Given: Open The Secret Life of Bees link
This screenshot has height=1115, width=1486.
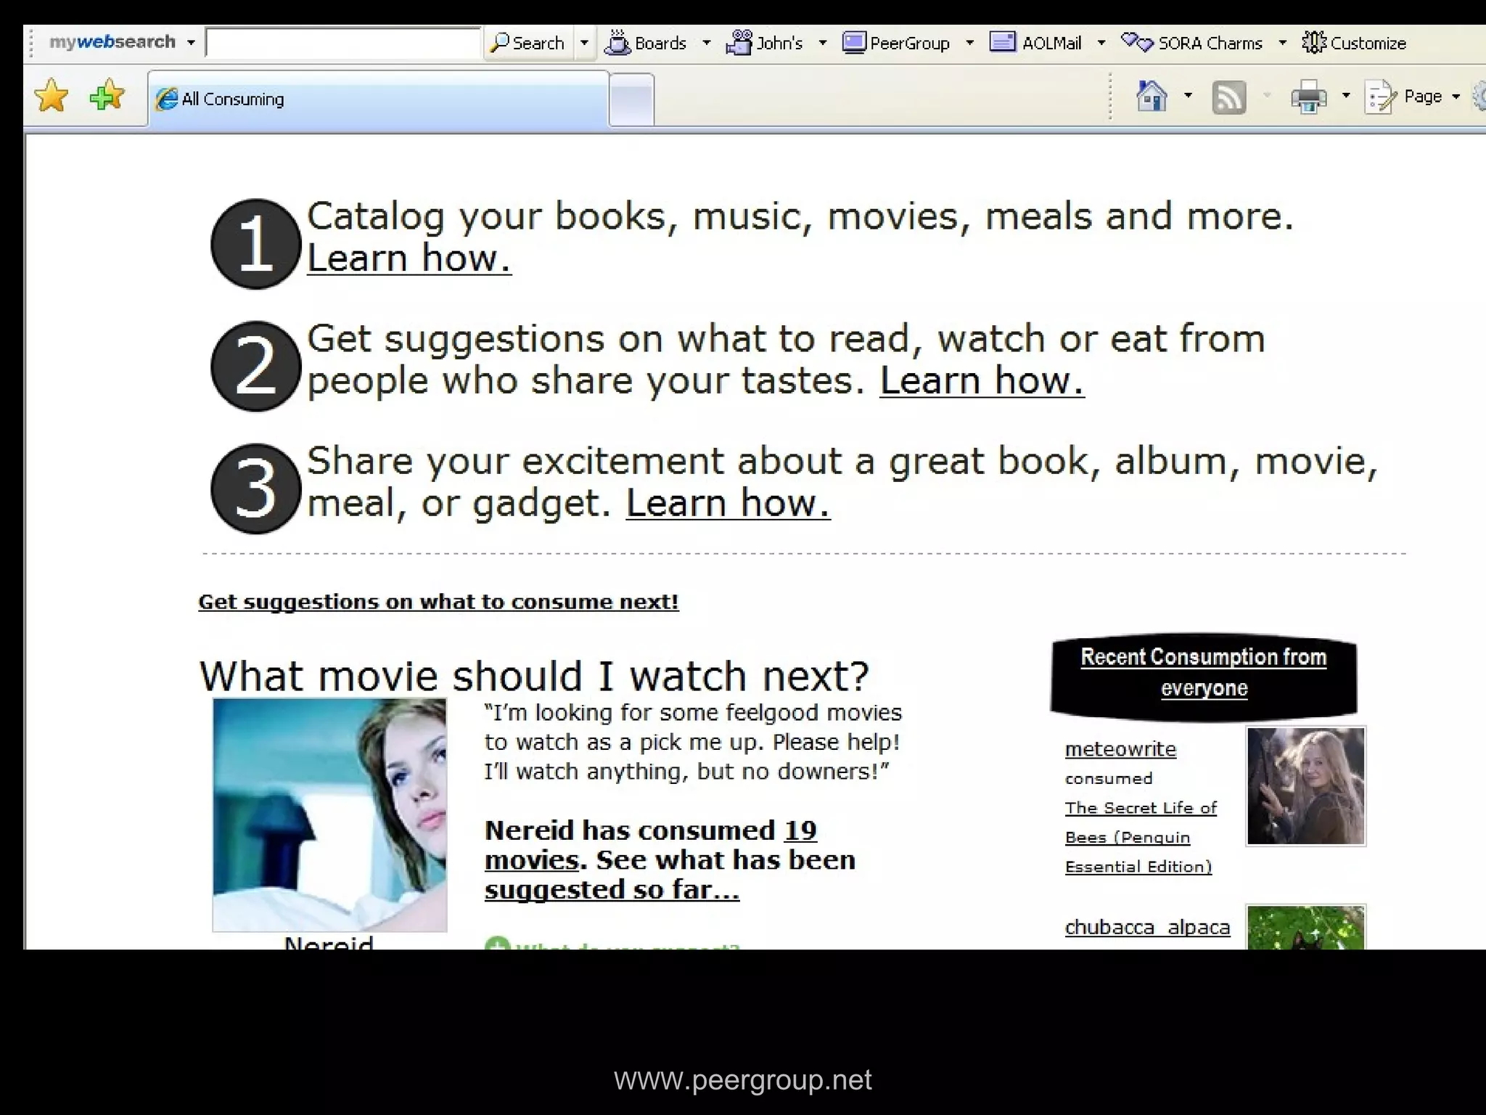Looking at the screenshot, I should pos(1141,837).
